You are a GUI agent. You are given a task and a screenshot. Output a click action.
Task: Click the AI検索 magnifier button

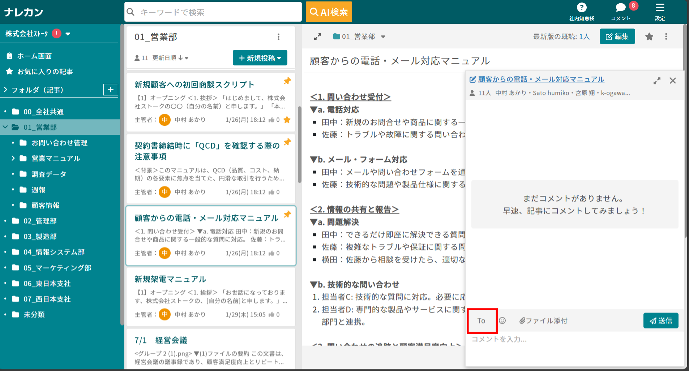(329, 12)
